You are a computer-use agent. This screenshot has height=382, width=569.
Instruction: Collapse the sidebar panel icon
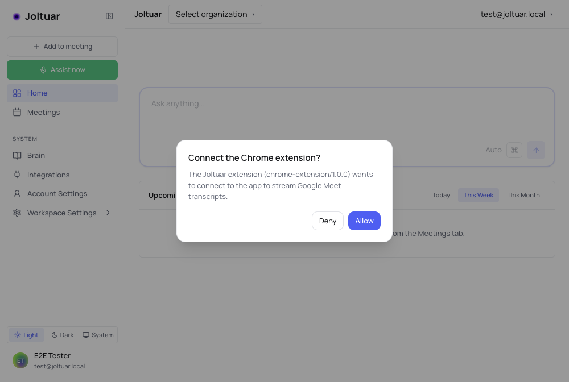pyautogui.click(x=109, y=16)
